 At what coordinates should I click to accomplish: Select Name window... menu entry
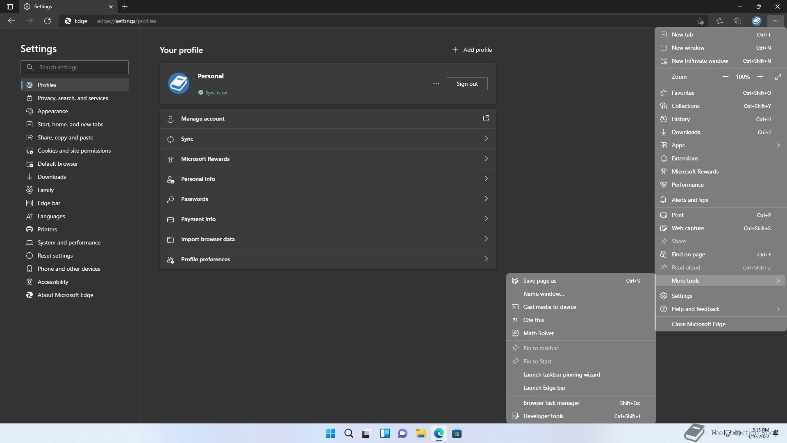point(581,294)
